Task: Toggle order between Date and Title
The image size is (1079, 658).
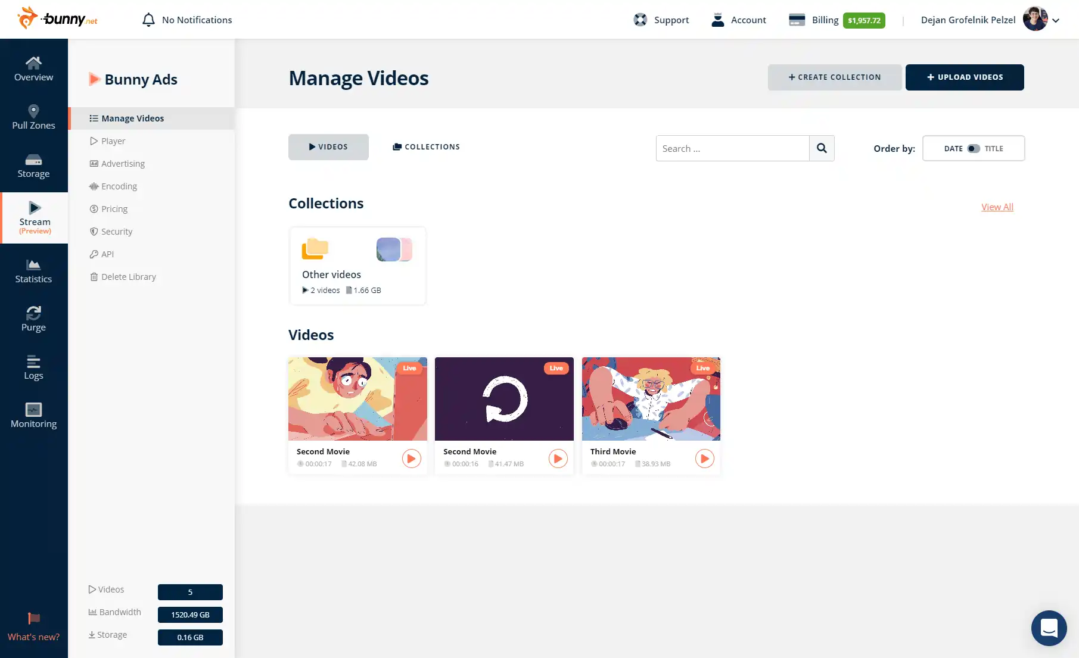Action: 973,148
